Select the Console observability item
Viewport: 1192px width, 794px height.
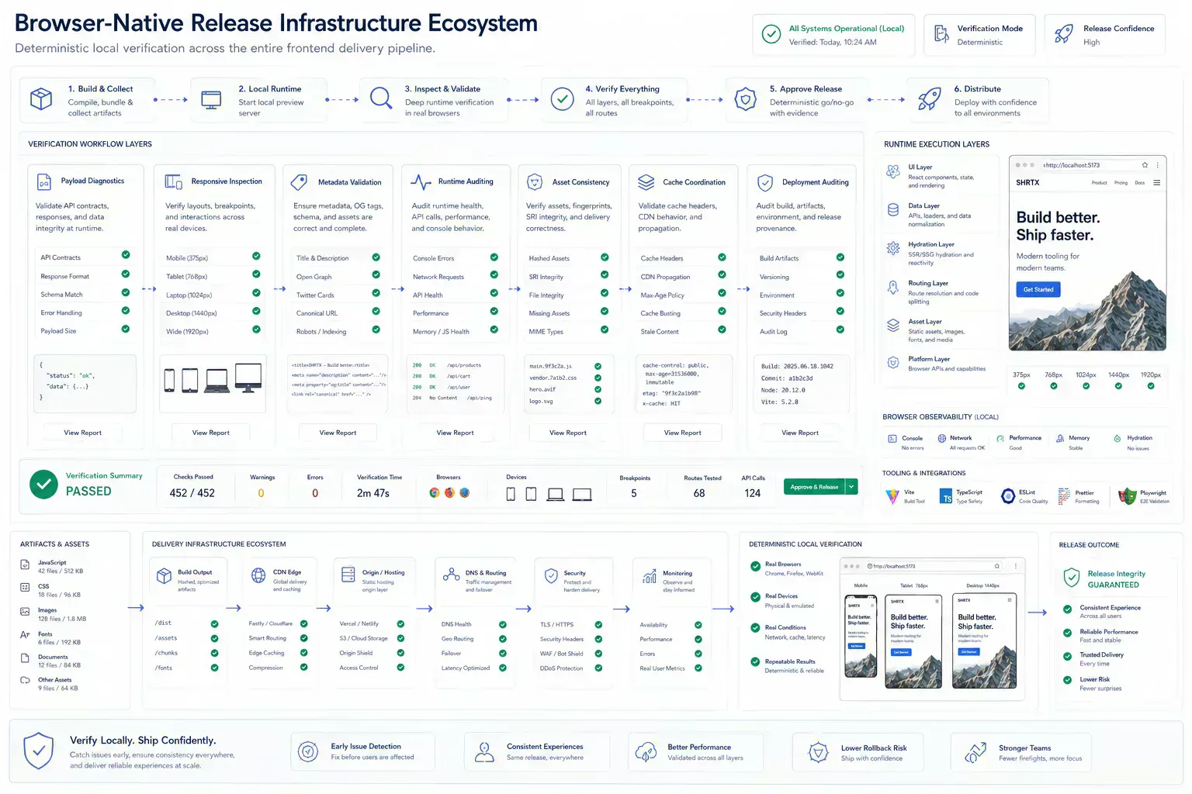(906, 443)
